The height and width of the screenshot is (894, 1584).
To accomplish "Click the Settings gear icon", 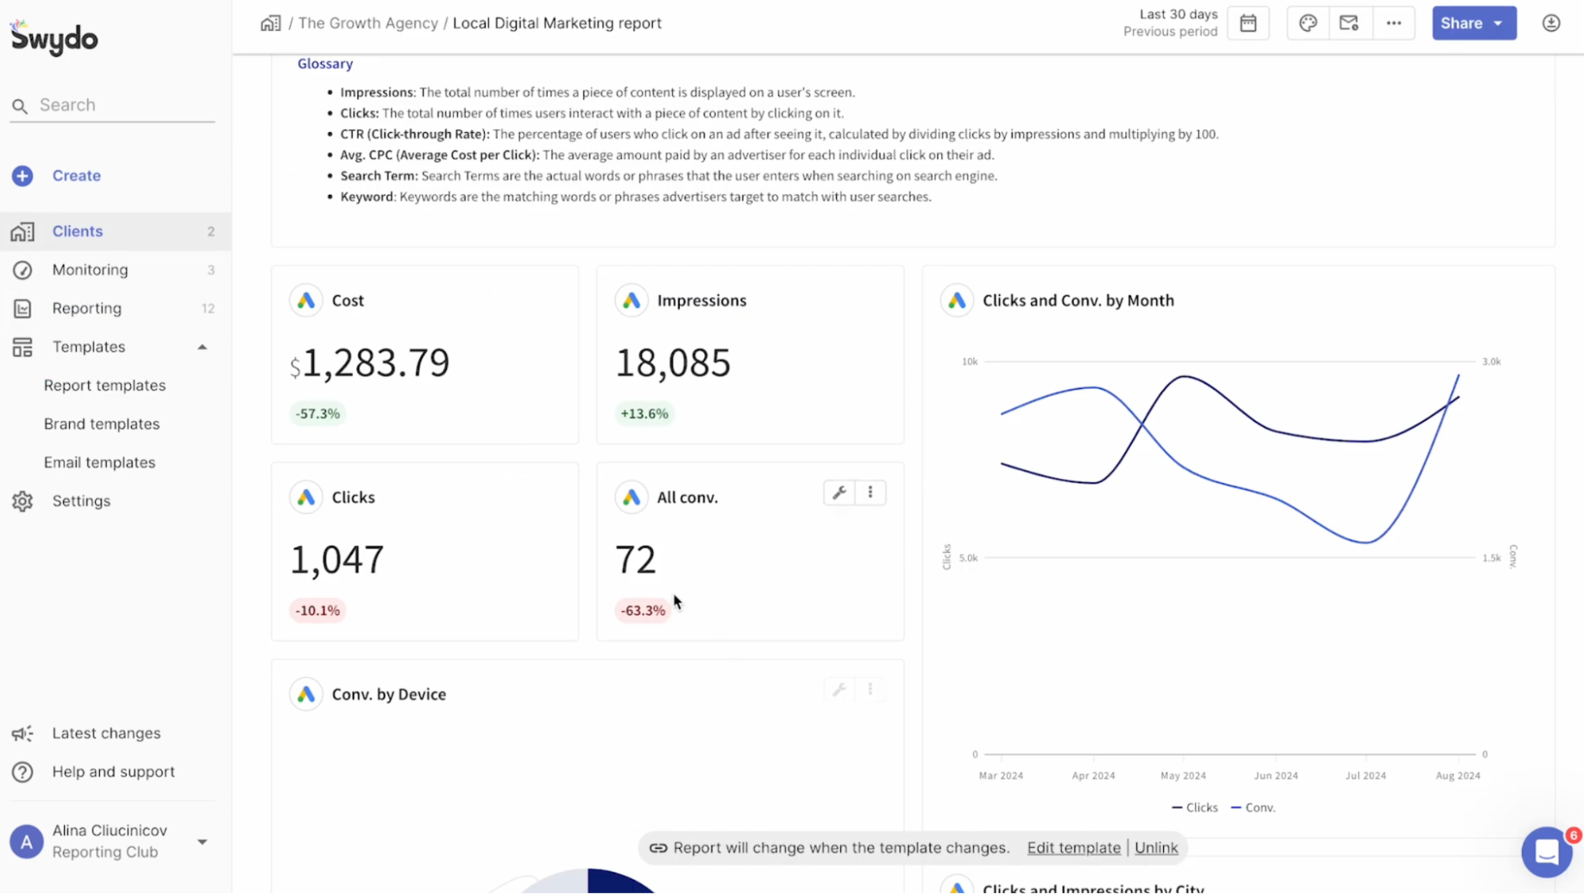I will pos(22,501).
